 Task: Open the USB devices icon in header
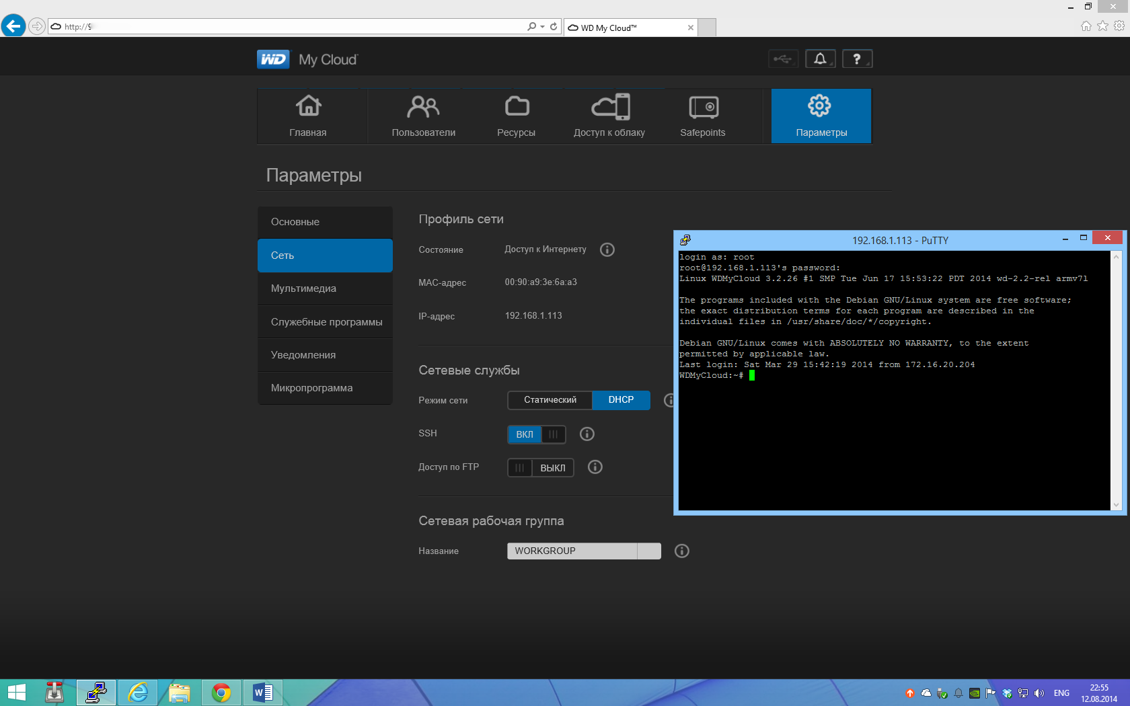(x=783, y=59)
